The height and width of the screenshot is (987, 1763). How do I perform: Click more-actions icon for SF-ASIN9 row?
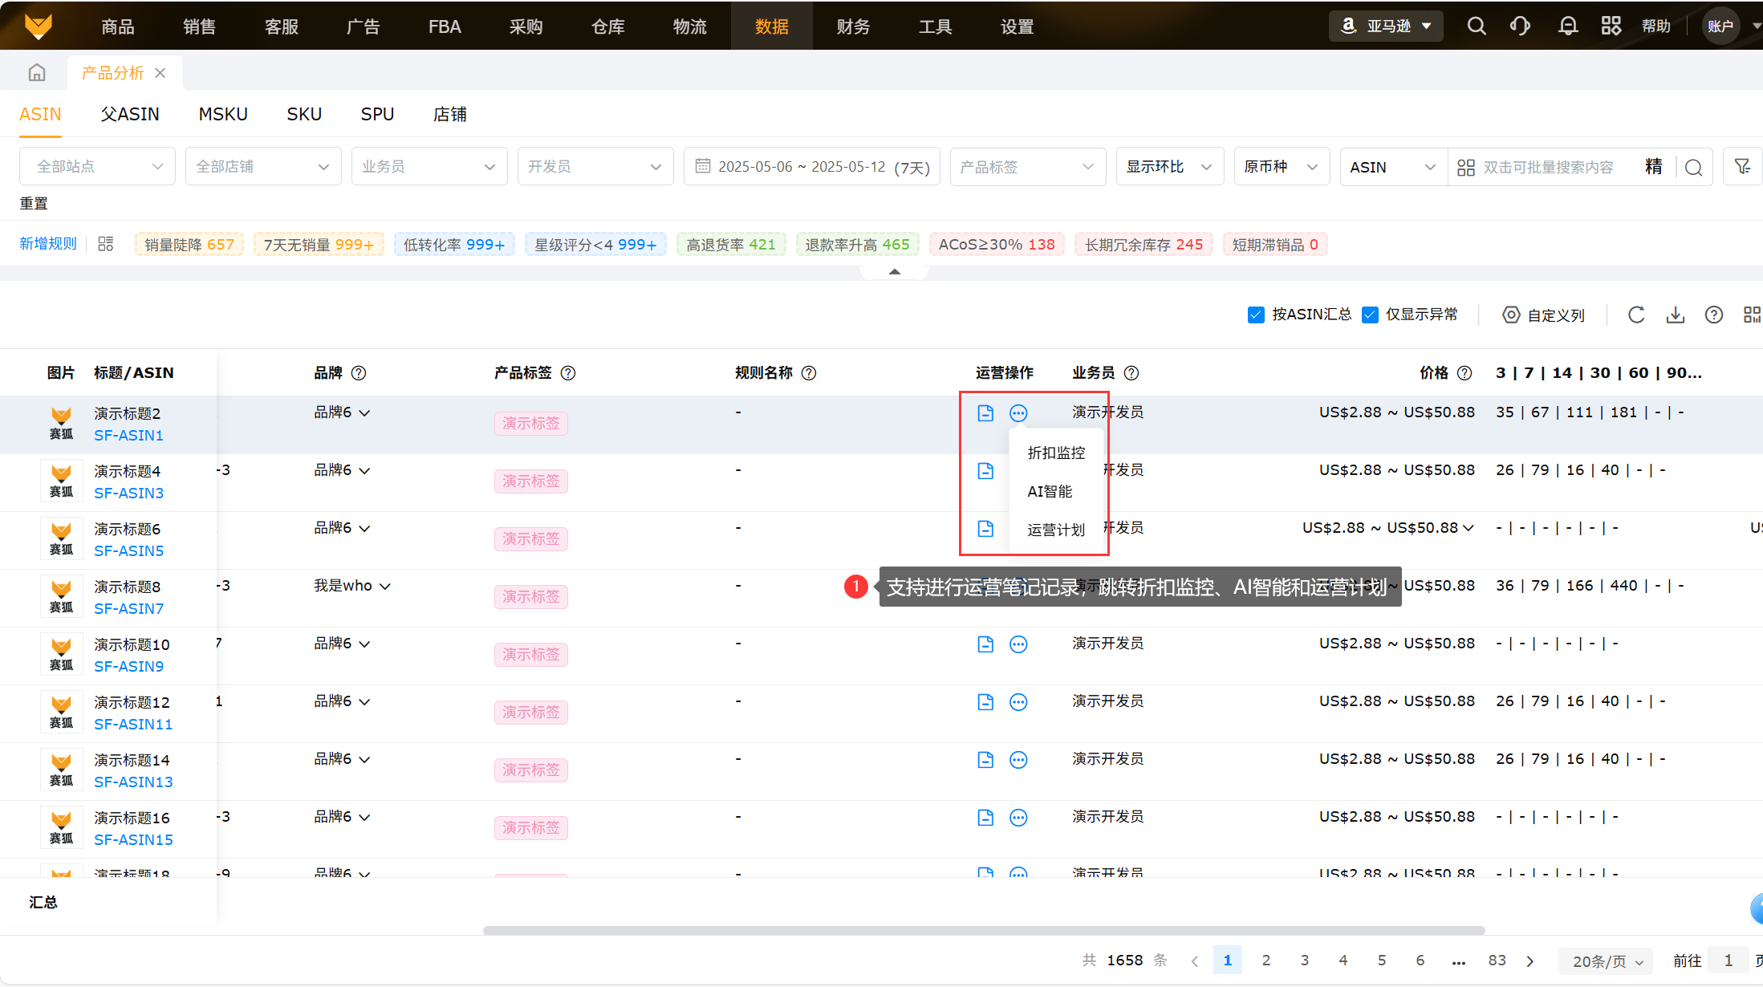click(1018, 644)
